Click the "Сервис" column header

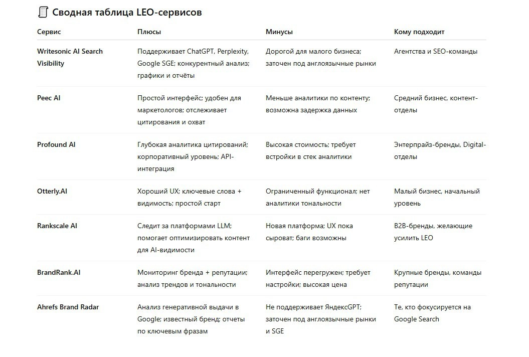pos(49,32)
